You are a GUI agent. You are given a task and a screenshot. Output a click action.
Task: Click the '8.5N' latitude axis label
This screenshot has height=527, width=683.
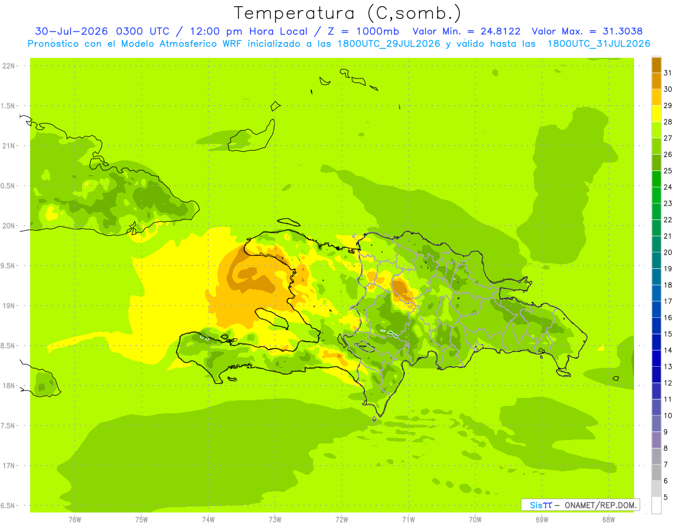tap(9, 346)
